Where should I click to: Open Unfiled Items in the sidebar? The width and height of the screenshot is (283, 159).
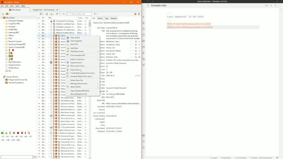tap(14, 68)
